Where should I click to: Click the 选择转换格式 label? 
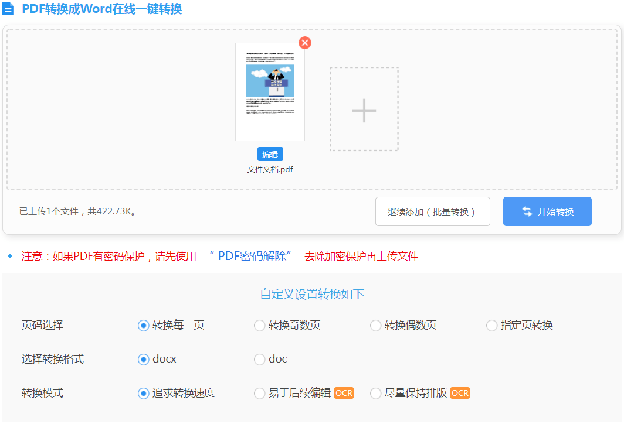click(x=53, y=359)
